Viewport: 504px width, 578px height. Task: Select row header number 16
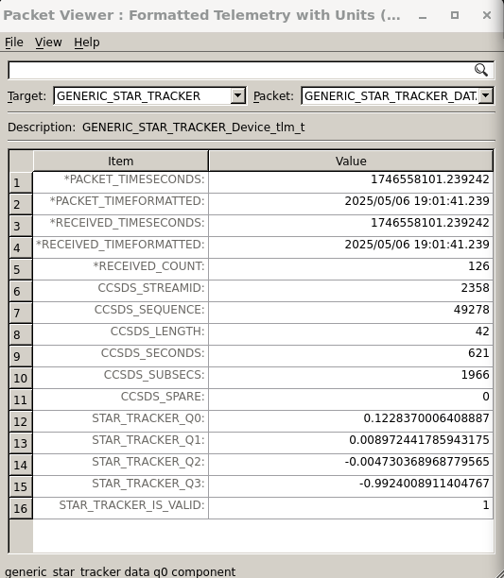(x=21, y=509)
